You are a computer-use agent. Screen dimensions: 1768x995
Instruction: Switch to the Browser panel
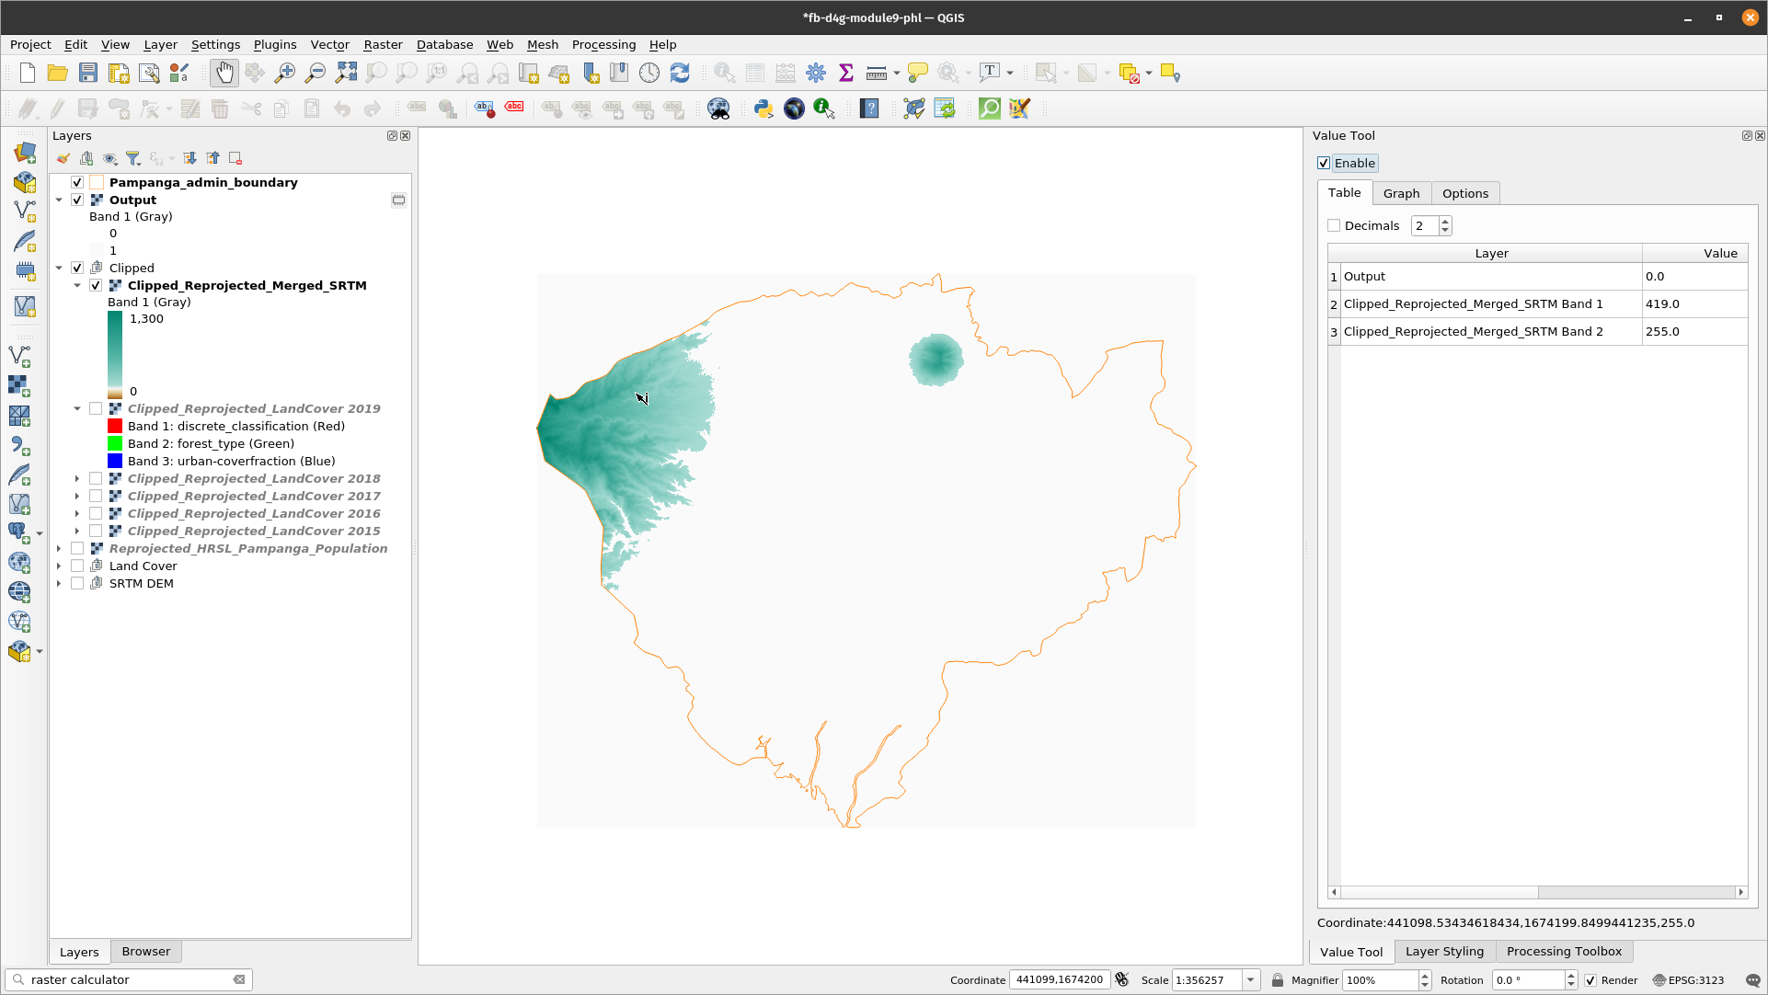(x=145, y=951)
